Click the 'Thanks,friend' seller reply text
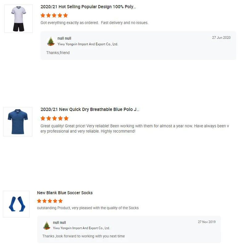 tap(58, 53)
